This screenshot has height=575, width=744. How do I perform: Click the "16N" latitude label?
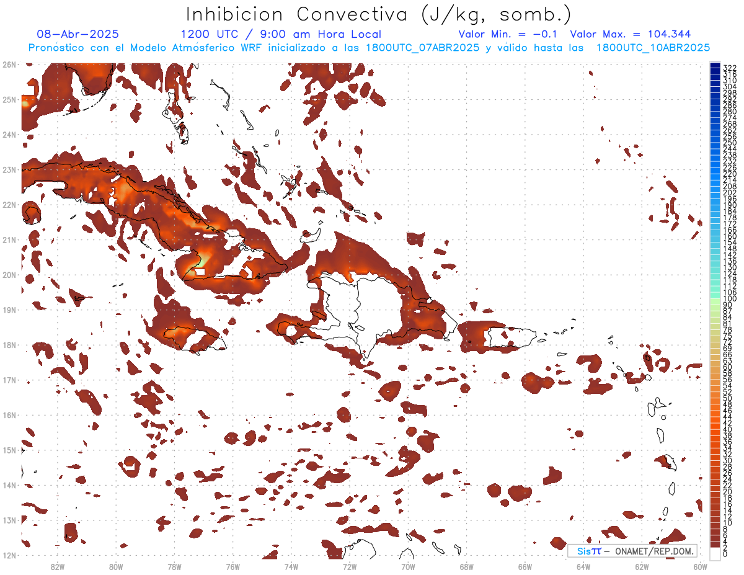point(9,415)
